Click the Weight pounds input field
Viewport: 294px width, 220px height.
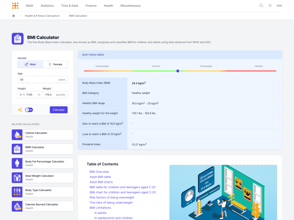[x=55, y=95]
